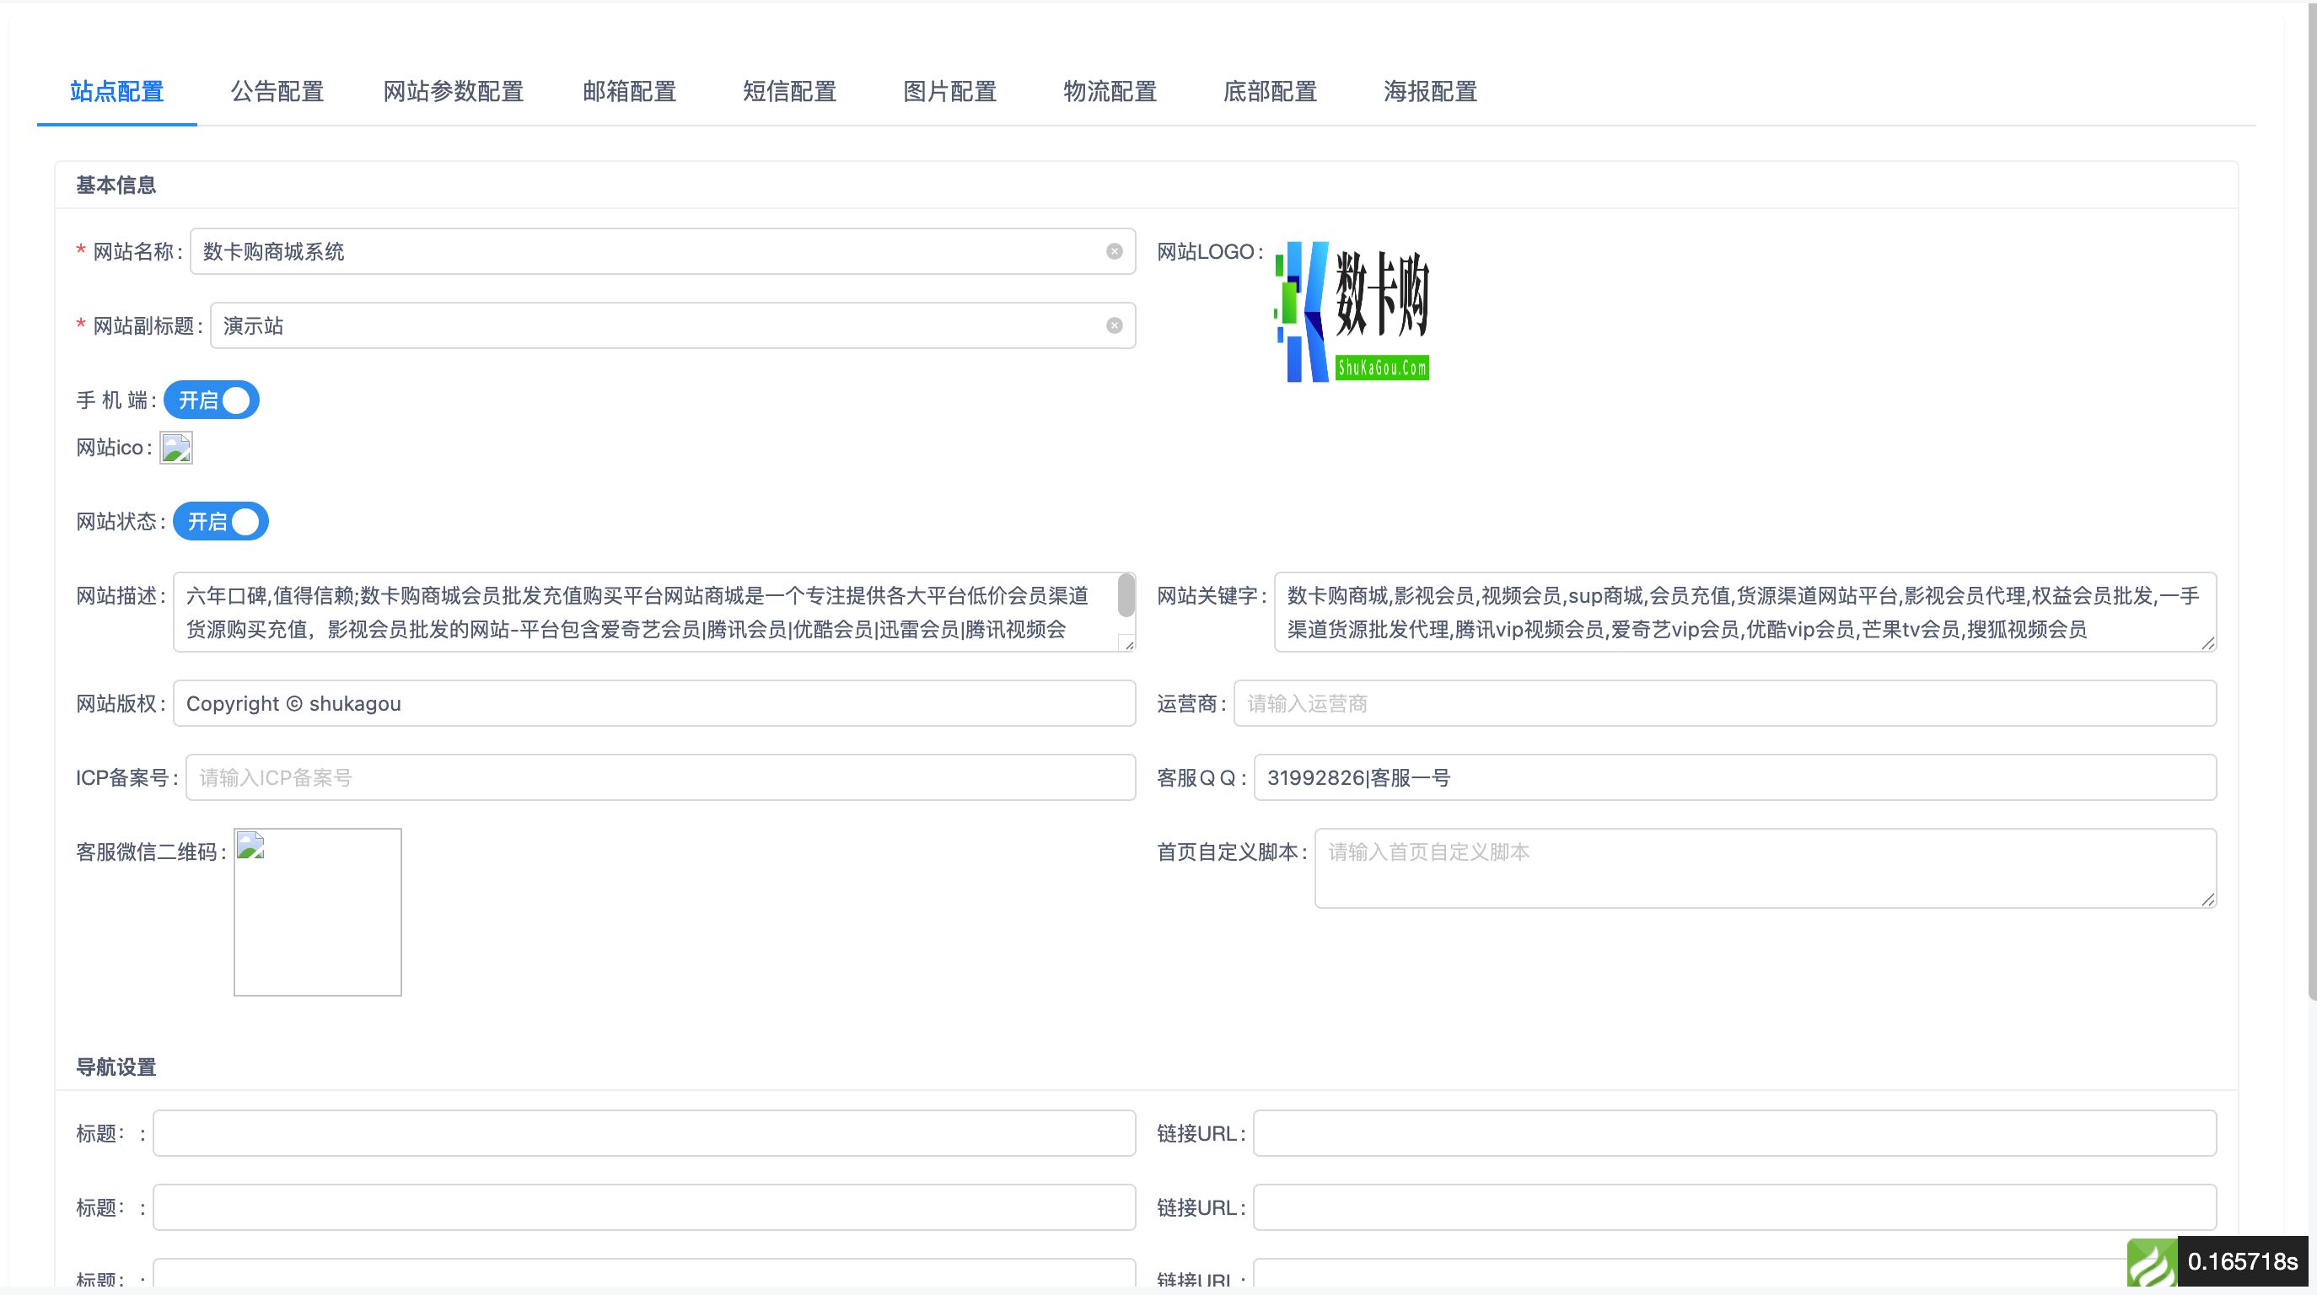Open the 海报配置 tab

pyautogui.click(x=1430, y=92)
